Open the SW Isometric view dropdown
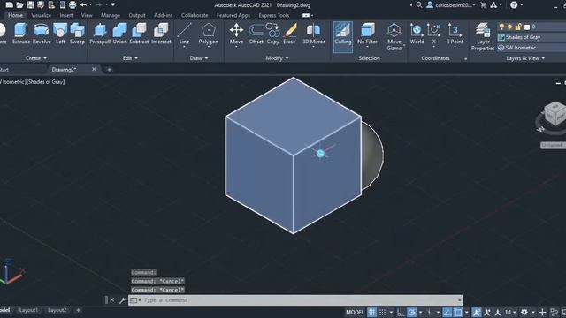Viewport: 566px width, 318px height. (532, 48)
